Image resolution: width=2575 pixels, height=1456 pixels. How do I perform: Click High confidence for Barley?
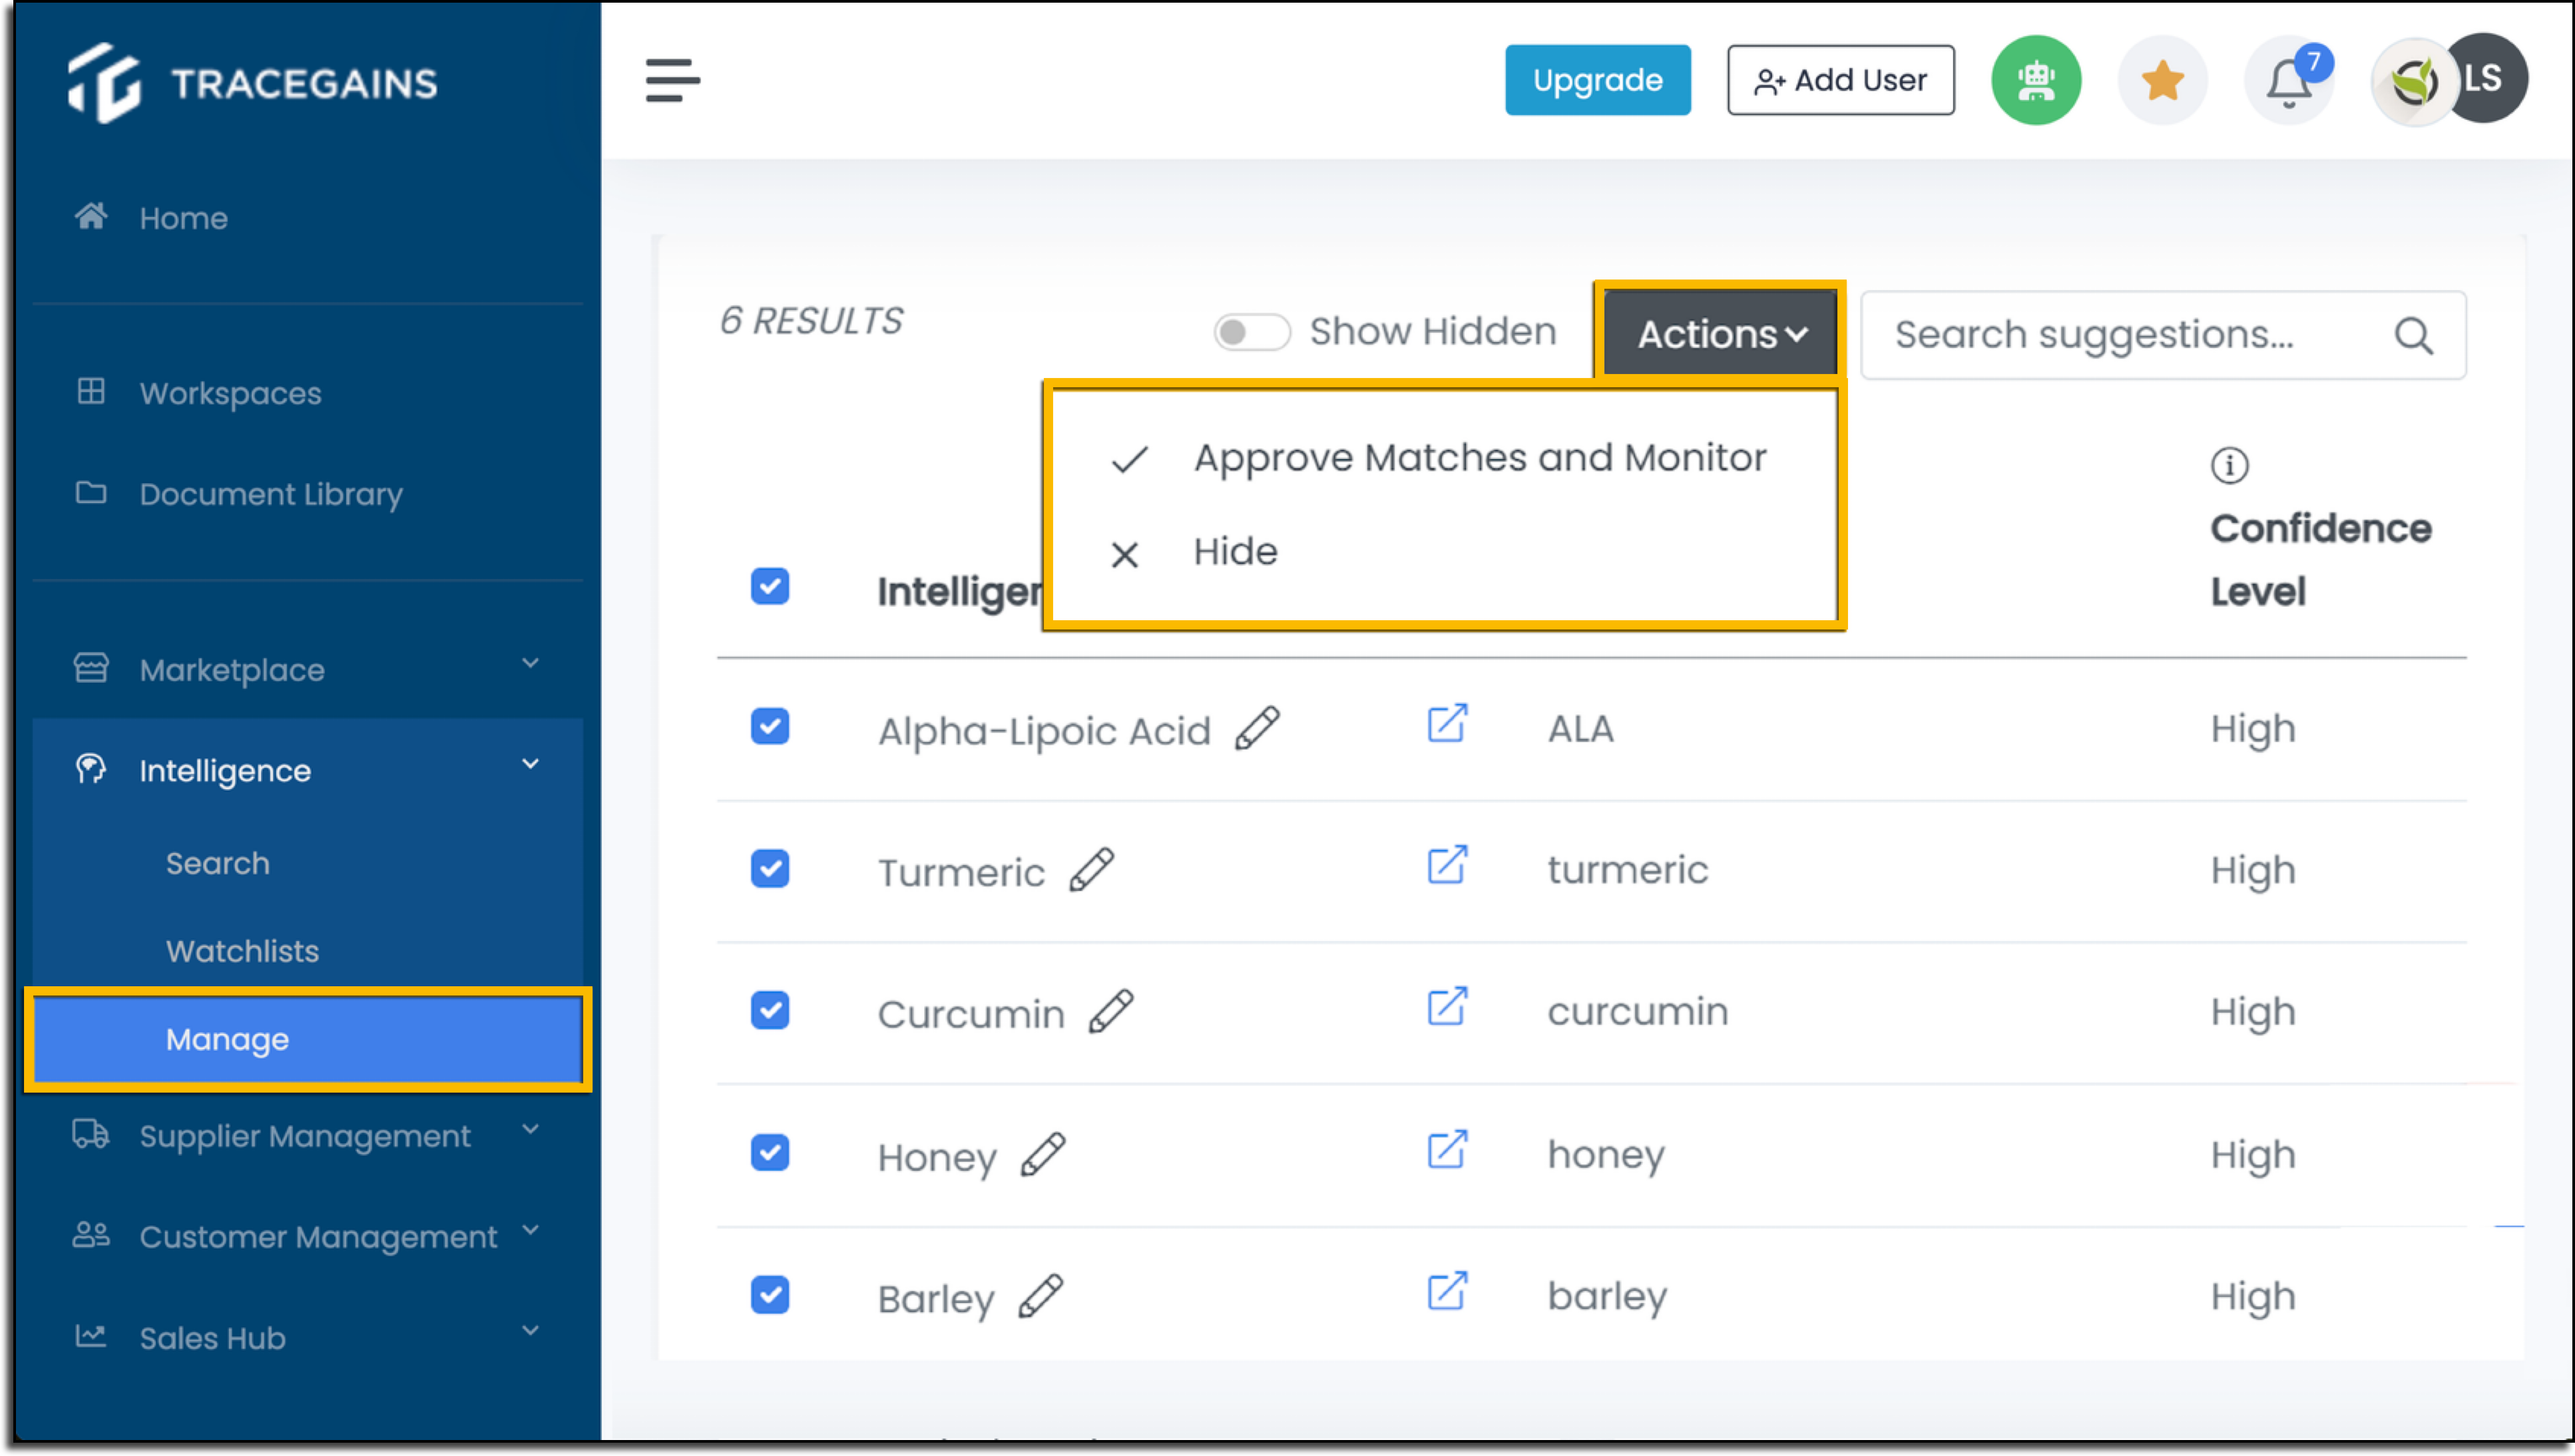[x=2252, y=1297]
